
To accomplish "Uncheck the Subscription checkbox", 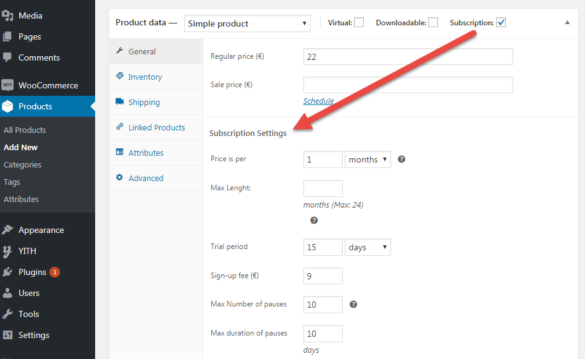I will point(501,22).
